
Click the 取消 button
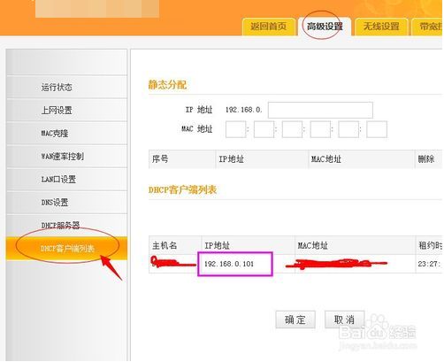click(344, 320)
